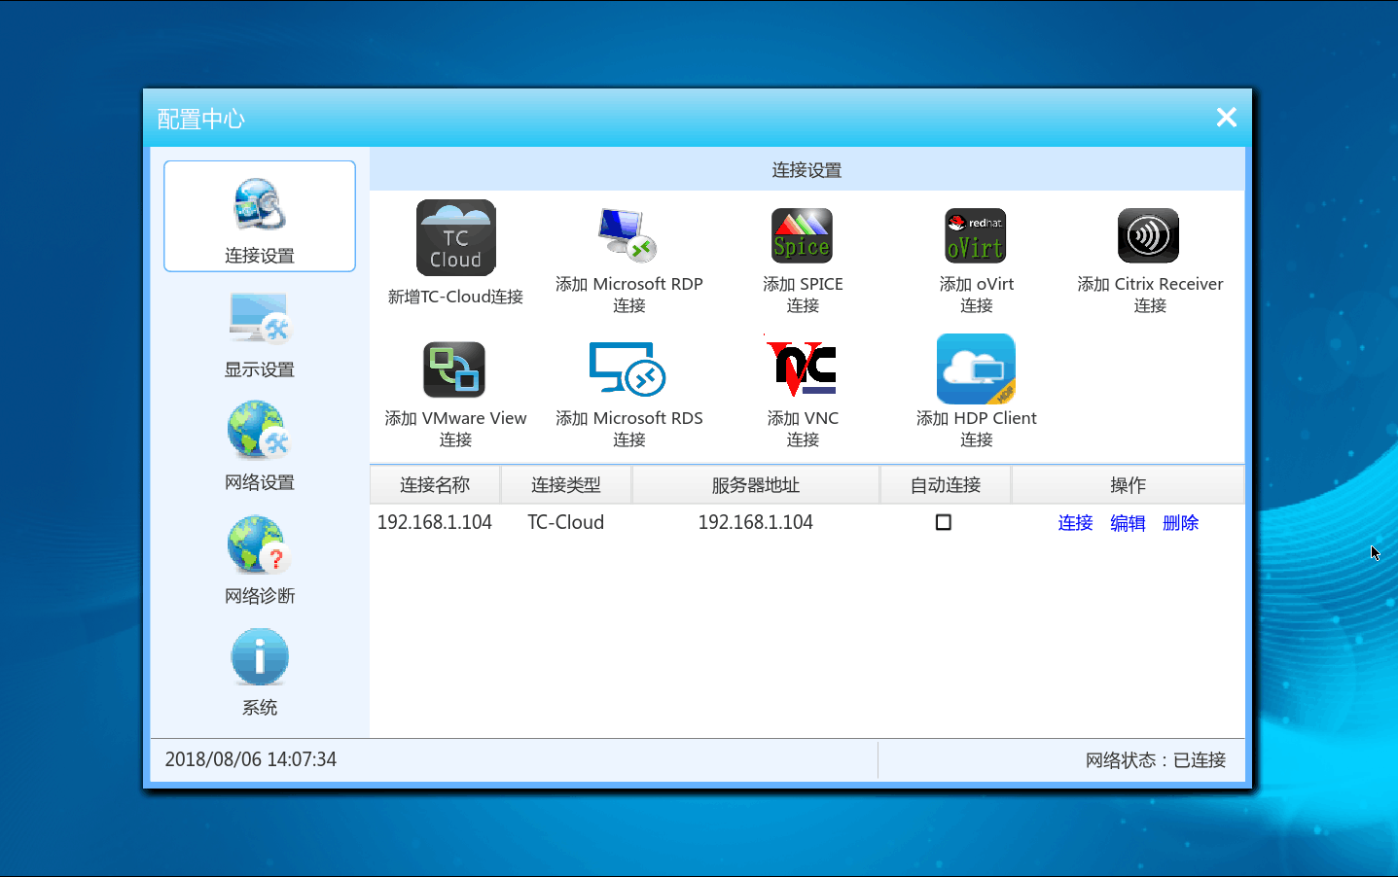Click the Microsoft RDS connection icon

[x=627, y=369]
